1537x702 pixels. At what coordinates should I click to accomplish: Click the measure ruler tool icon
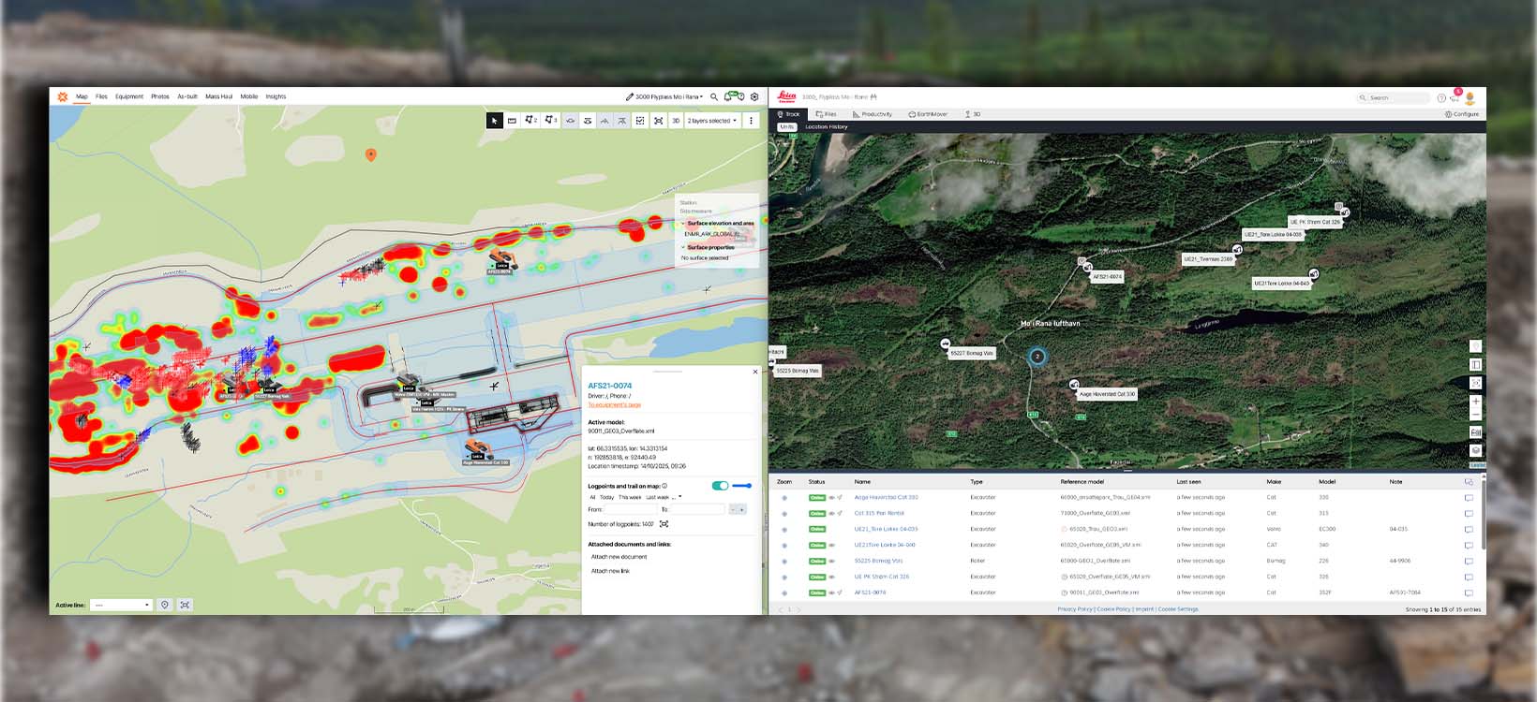click(512, 121)
